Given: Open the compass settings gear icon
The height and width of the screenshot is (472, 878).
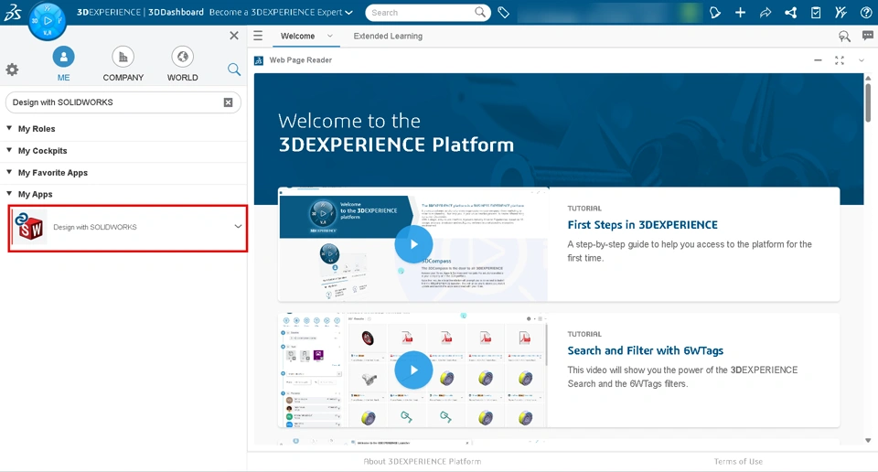Looking at the screenshot, I should pos(12,70).
